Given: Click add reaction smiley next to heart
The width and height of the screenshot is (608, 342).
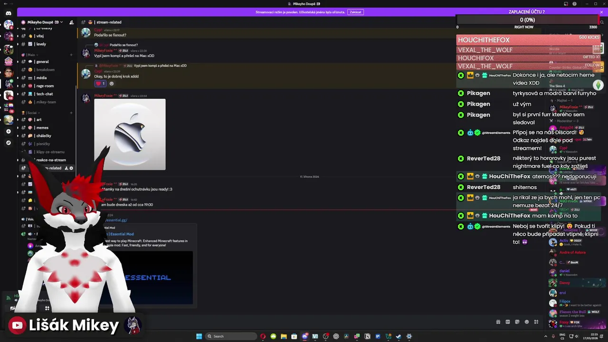Looking at the screenshot, I should 112,84.
